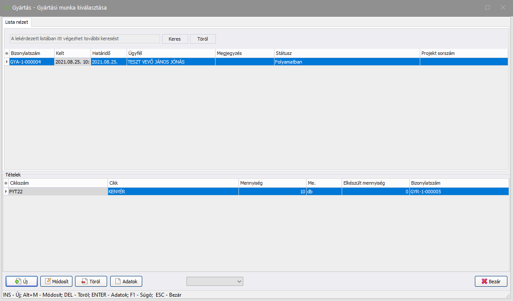Open Adatok document details button
Viewport: 513px width, 301px height.
126,282
